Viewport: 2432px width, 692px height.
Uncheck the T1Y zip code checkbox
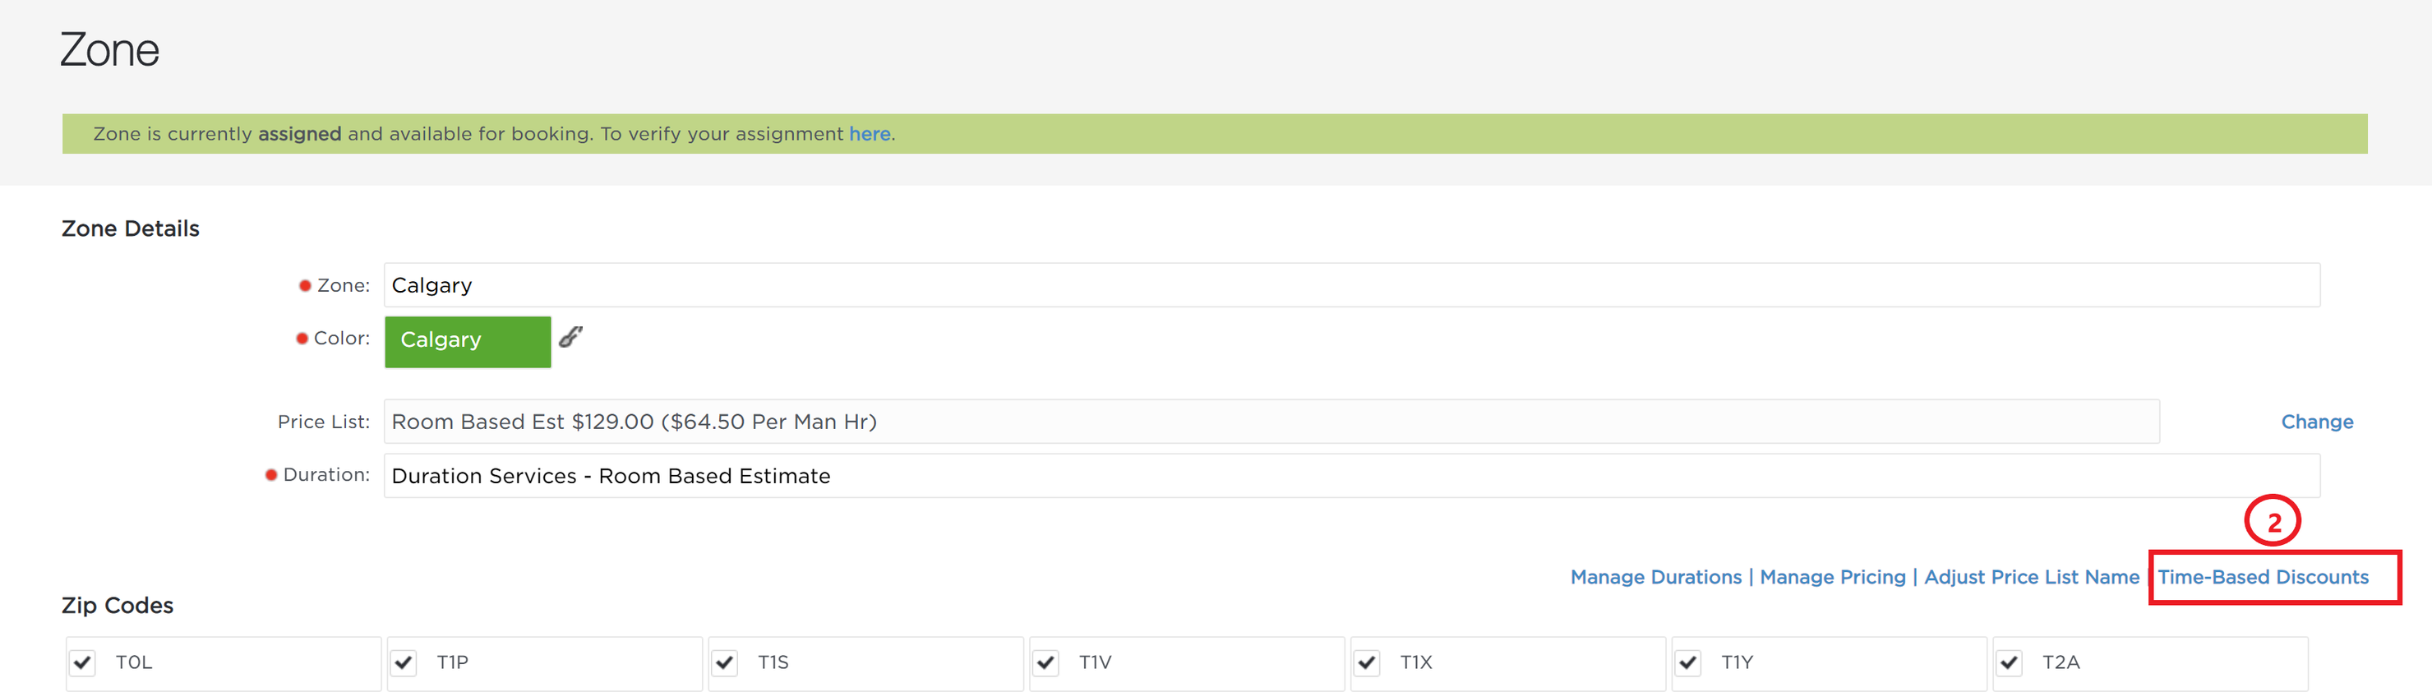[x=1687, y=662]
